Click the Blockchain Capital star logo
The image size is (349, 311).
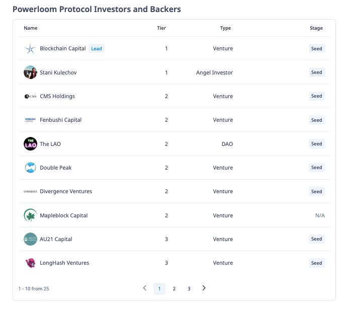(30, 49)
